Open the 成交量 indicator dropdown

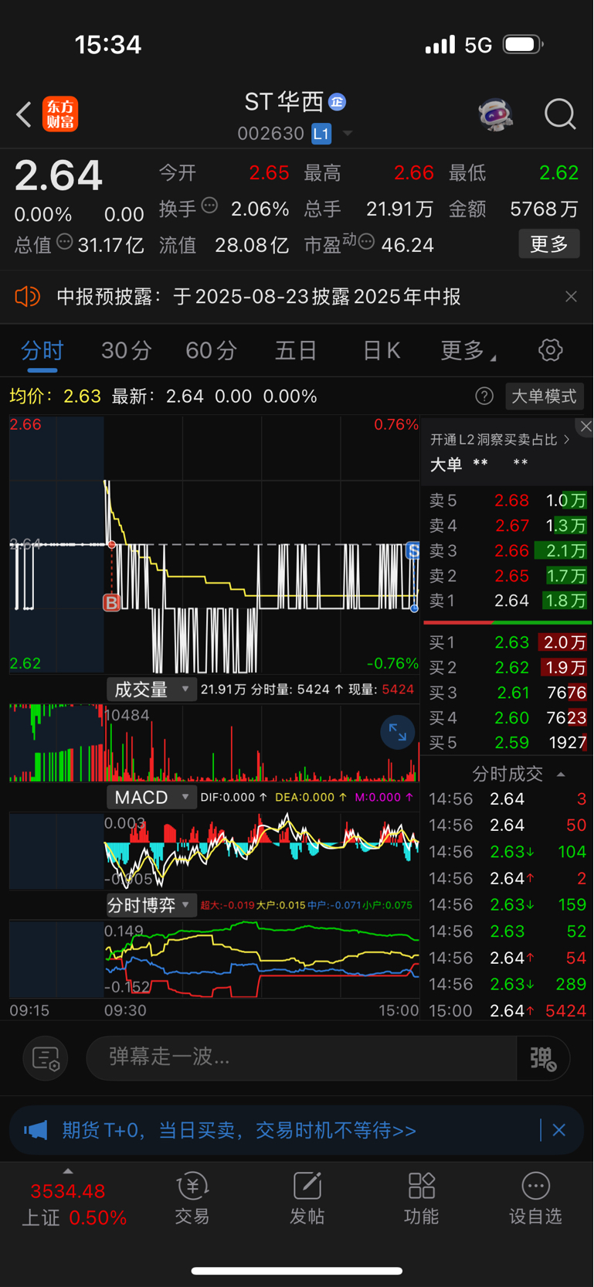(x=151, y=689)
